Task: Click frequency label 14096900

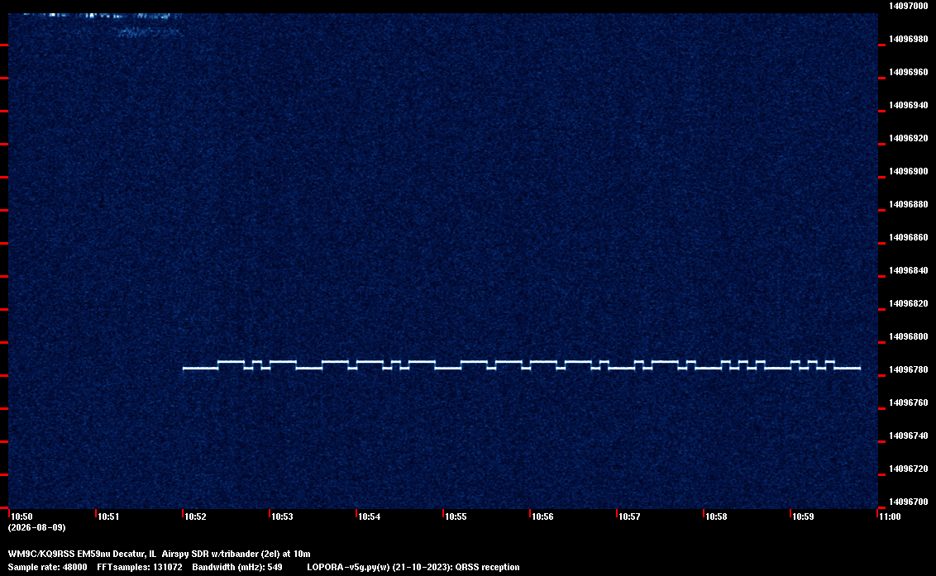Action: click(x=909, y=171)
